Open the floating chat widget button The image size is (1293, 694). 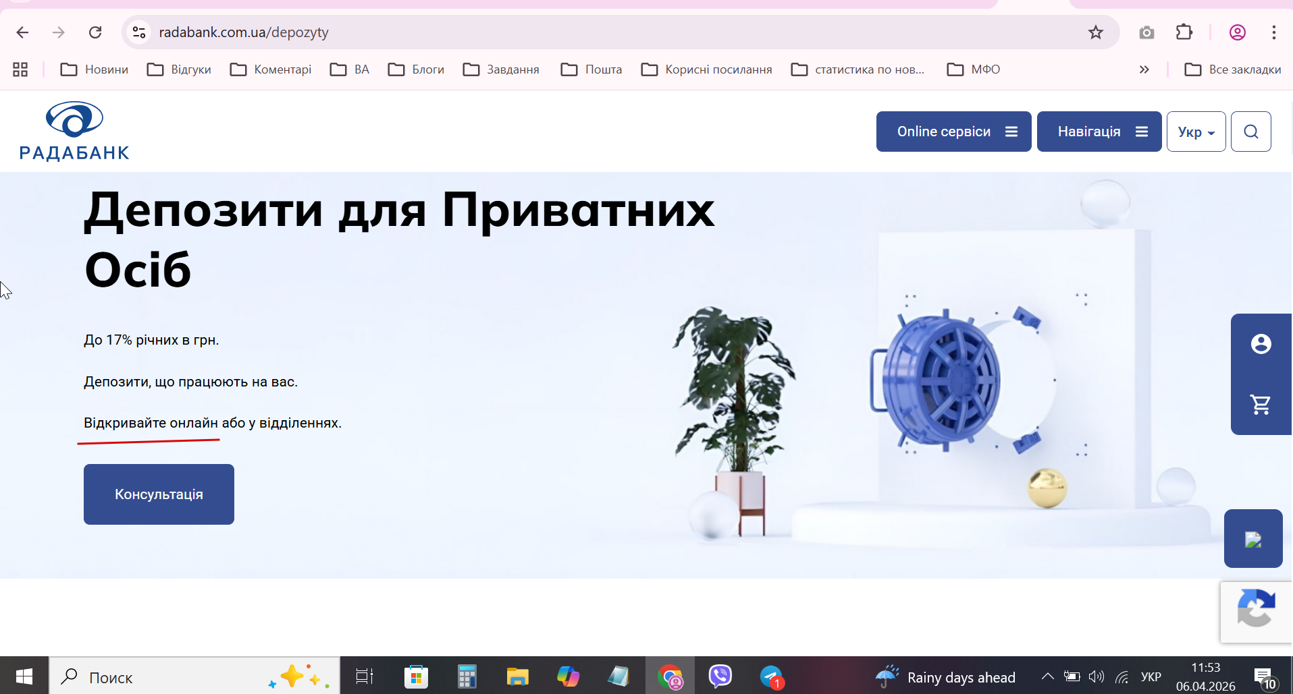tap(1253, 538)
